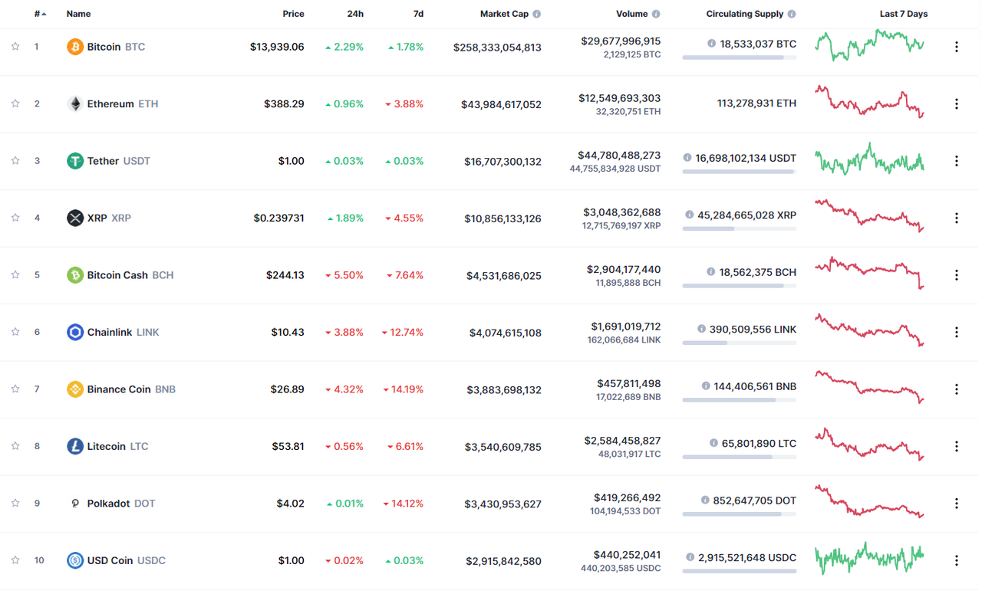Image resolution: width=982 pixels, height=594 pixels.
Task: Sort by rank number column header
Action: tap(40, 14)
